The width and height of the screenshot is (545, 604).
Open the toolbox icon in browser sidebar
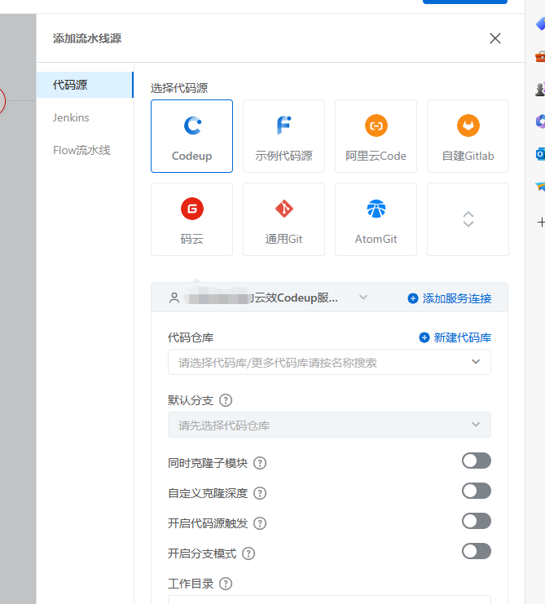pyautogui.click(x=540, y=56)
